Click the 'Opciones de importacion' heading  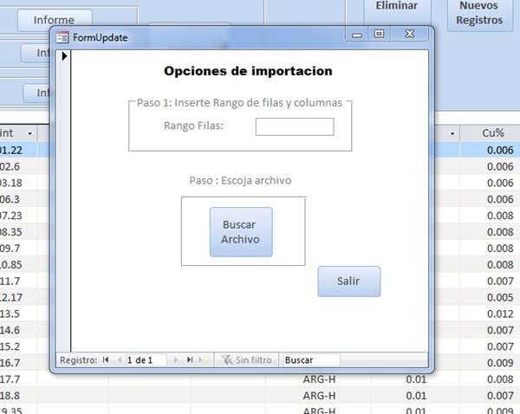(248, 71)
